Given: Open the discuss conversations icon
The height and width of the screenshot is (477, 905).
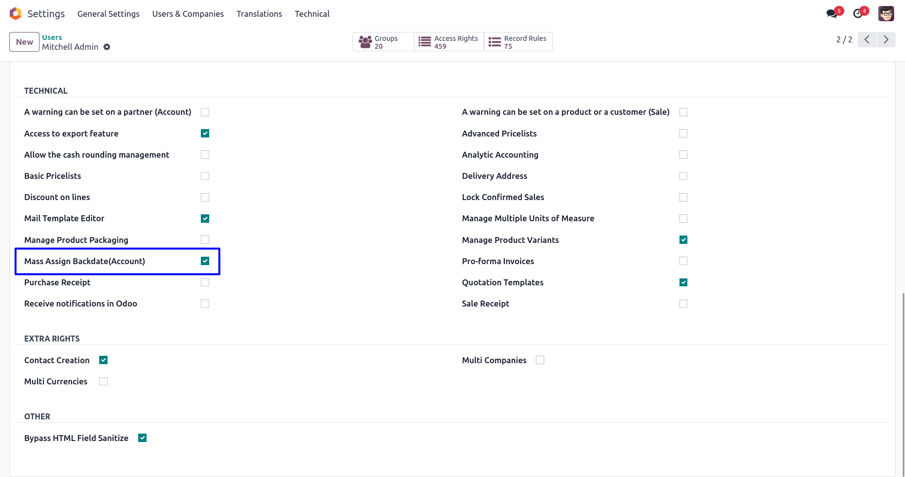Looking at the screenshot, I should (x=832, y=14).
